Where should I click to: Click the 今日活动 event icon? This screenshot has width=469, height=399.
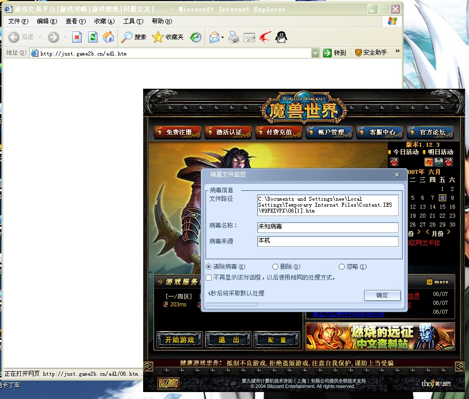394,162
